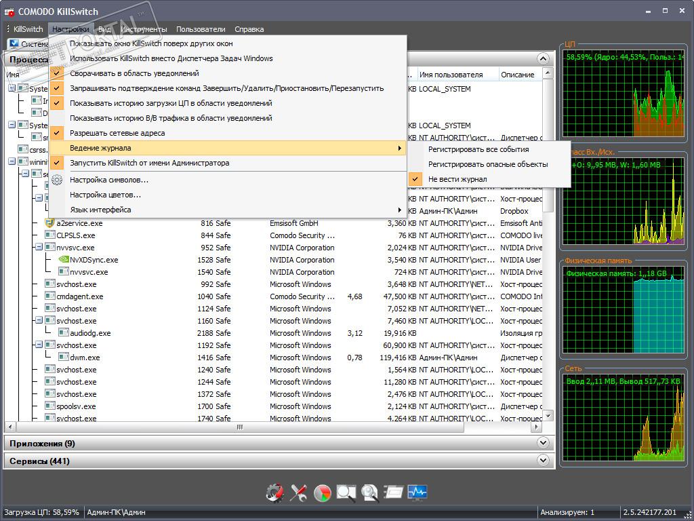Screen dimensions: 694x521
Task: Open the Пользователи menu
Action: pyautogui.click(x=201, y=29)
